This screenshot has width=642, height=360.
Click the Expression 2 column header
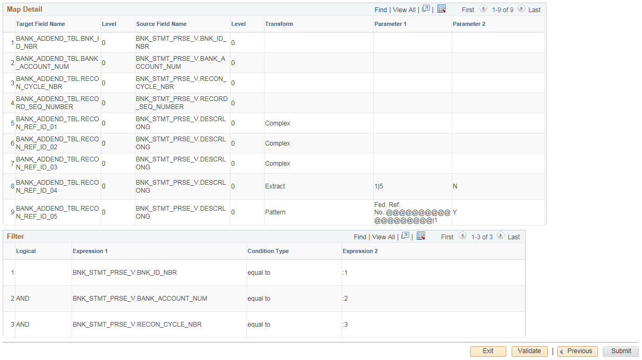tap(360, 251)
